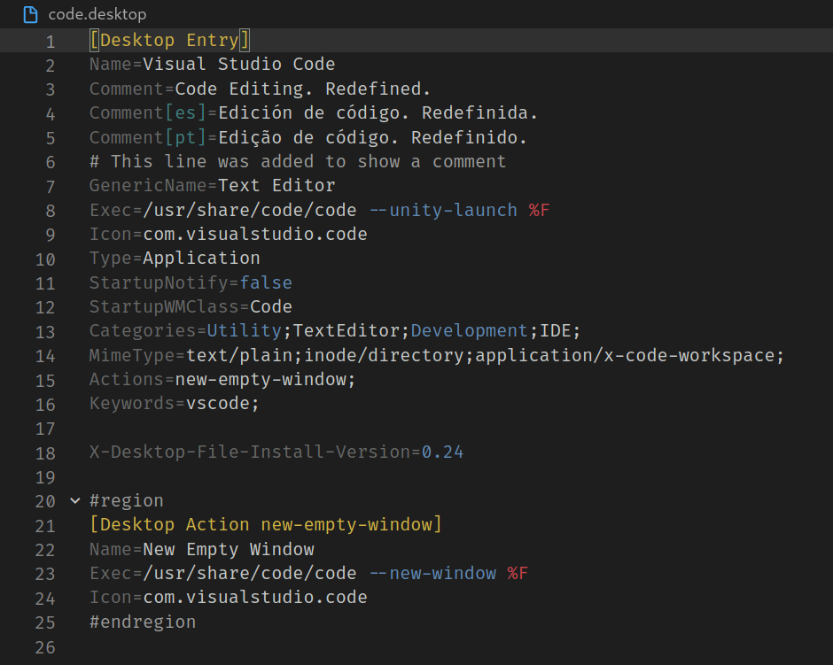Click line number 18 in gutter
Image resolution: width=833 pixels, height=665 pixels.
pos(45,453)
